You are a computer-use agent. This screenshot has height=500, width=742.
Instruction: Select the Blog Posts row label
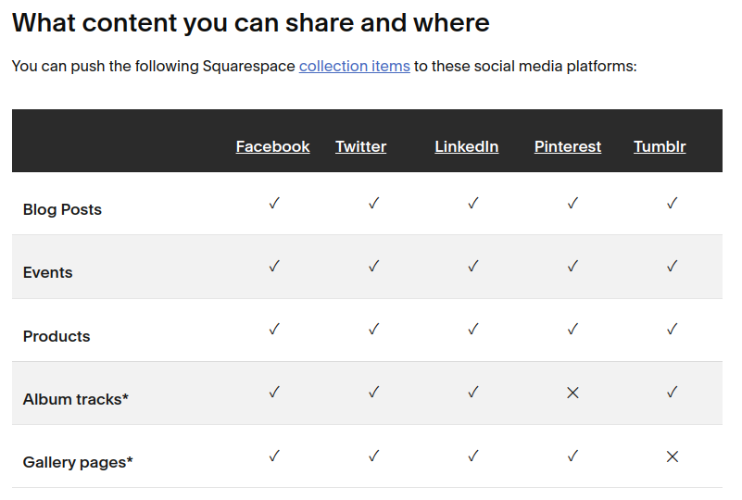[62, 209]
